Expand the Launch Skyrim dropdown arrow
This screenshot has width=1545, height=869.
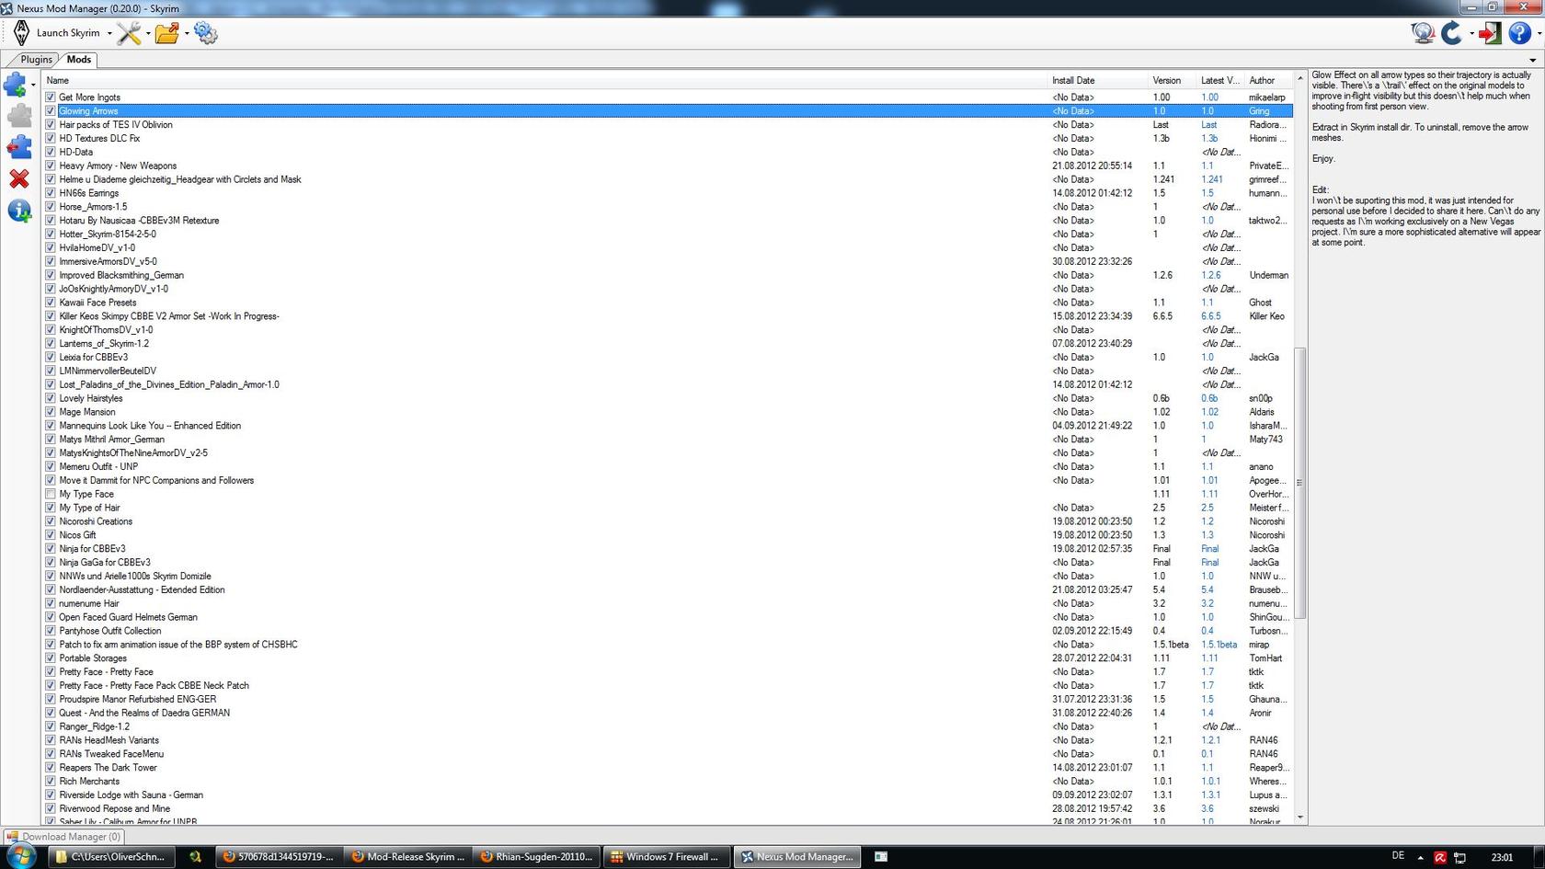109,33
